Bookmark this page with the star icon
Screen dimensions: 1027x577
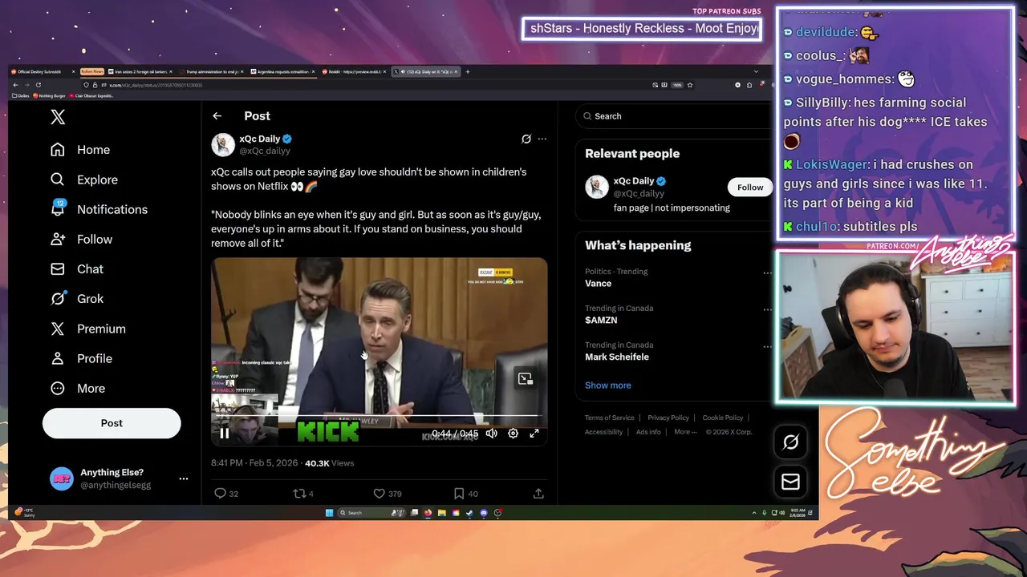(x=690, y=85)
